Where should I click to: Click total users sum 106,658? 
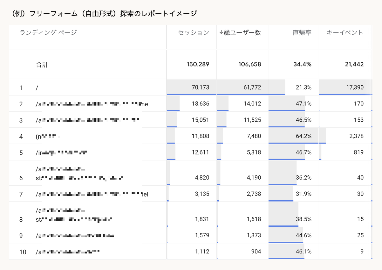[249, 65]
